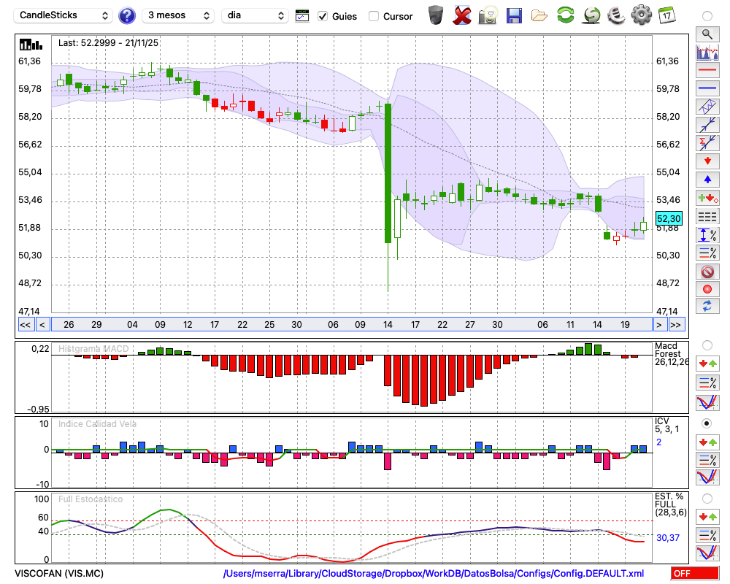Viewport: 730px width, 584px height.
Task: Uncheck the Guies checkbox
Action: pos(323,16)
